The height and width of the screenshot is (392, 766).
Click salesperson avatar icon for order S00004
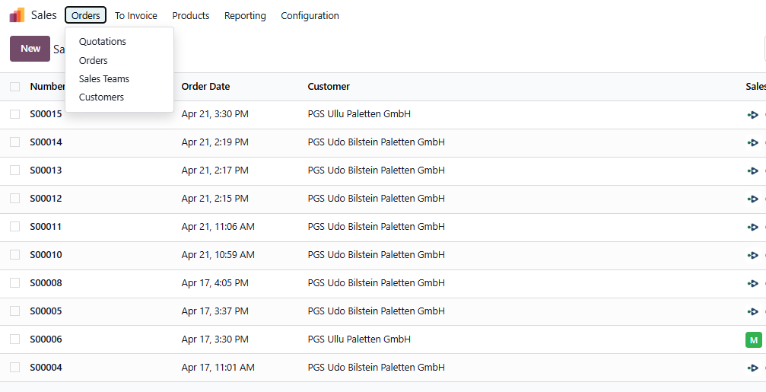(x=753, y=368)
